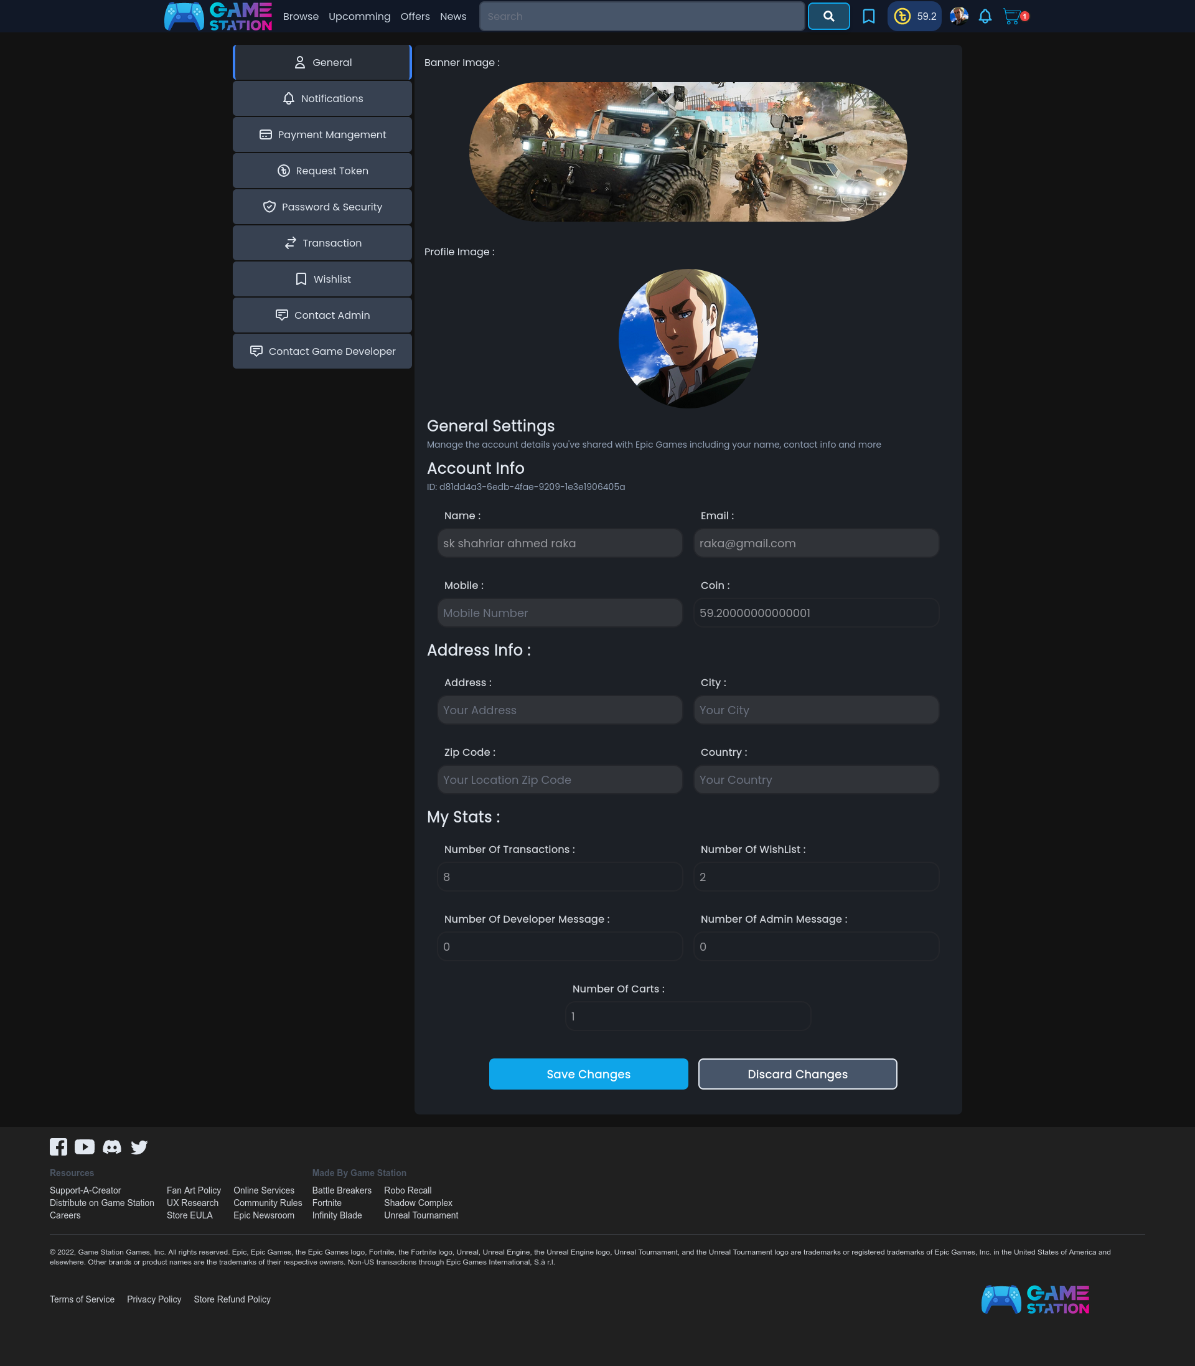
Task: Open the notifications bell in header
Action: point(985,17)
